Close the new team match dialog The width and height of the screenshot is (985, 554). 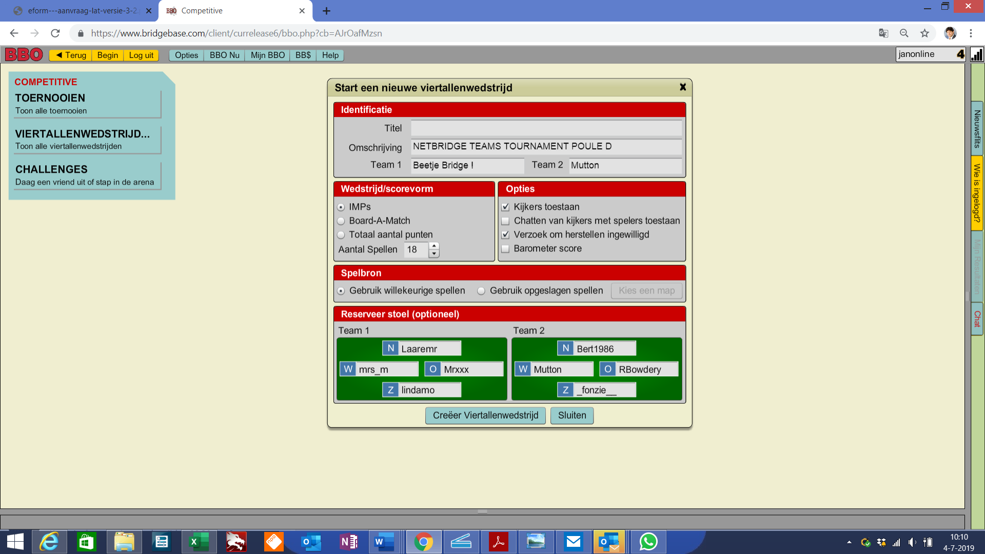tap(683, 87)
